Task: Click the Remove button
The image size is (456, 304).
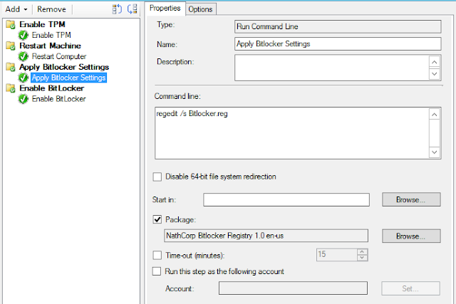Action: point(51,9)
